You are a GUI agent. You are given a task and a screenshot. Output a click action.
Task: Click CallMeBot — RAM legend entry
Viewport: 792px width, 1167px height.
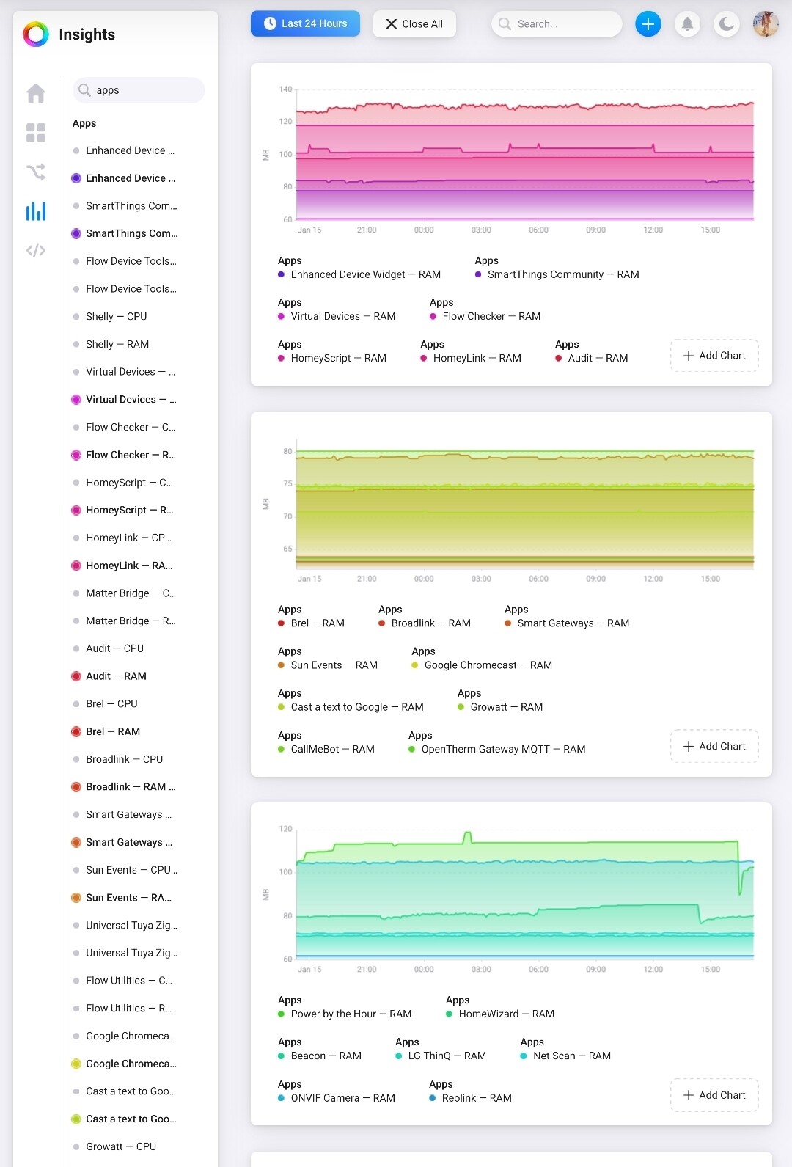326,749
